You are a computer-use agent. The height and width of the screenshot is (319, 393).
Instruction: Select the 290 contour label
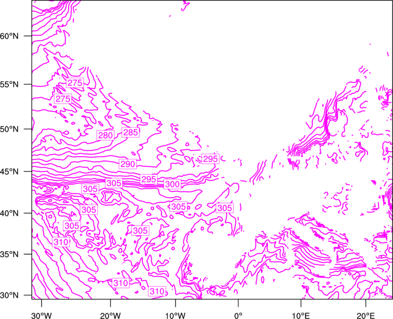click(128, 164)
